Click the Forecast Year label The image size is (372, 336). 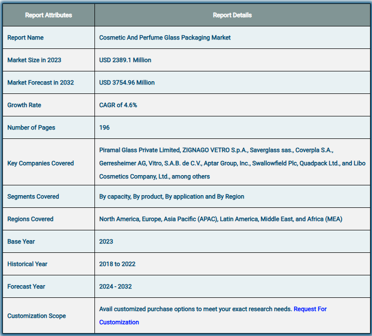[26, 287]
